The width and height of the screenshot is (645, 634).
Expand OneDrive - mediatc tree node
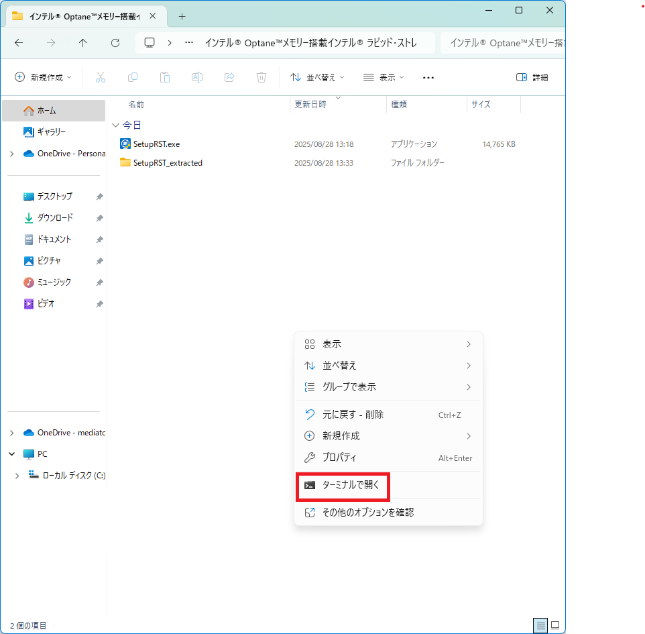(12, 433)
